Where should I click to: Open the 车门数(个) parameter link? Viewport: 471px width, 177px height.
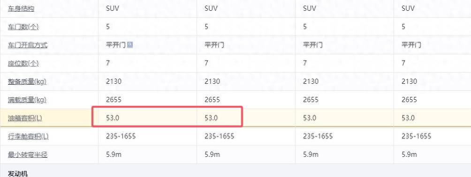pos(23,27)
